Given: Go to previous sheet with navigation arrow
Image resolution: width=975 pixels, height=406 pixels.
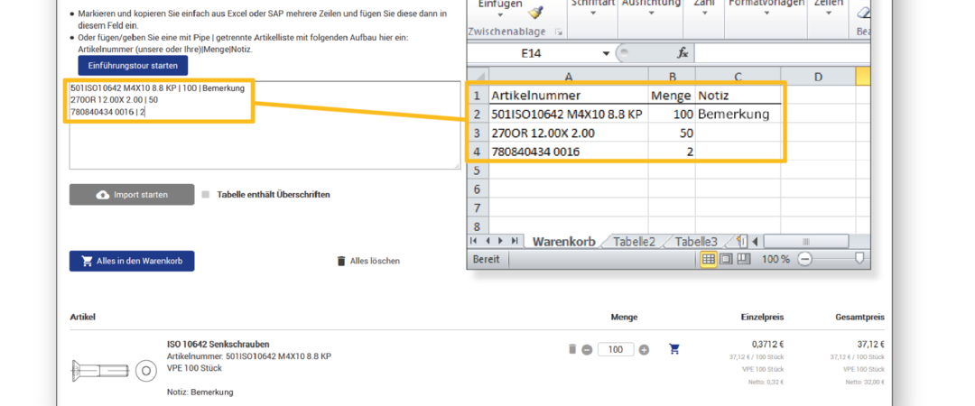Looking at the screenshot, I should (x=487, y=241).
